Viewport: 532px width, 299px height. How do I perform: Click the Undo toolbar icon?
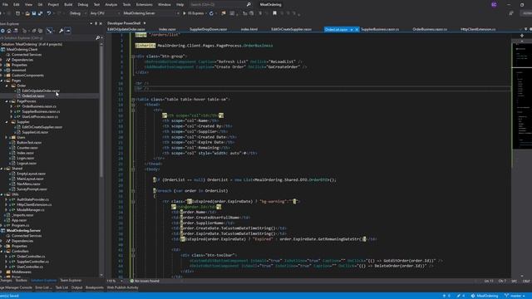click(49, 13)
